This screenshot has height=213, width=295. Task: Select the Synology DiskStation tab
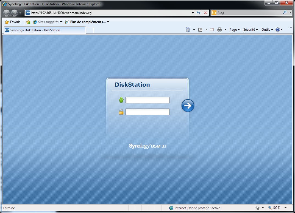point(44,30)
